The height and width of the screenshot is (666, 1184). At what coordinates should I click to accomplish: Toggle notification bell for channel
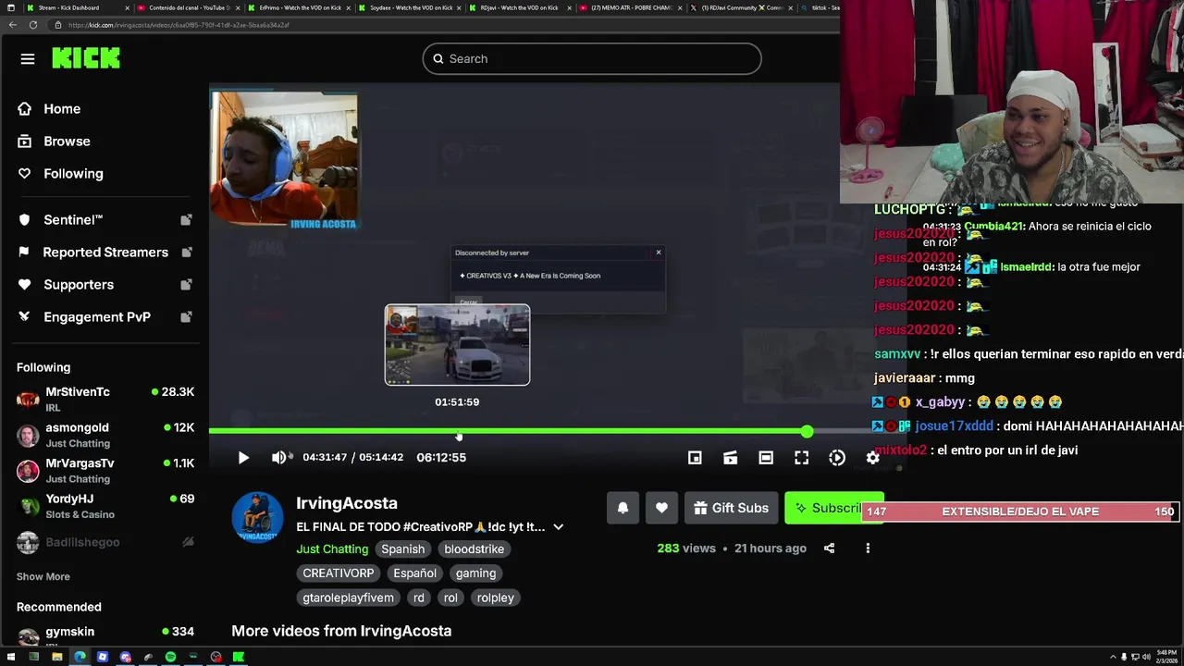623,508
